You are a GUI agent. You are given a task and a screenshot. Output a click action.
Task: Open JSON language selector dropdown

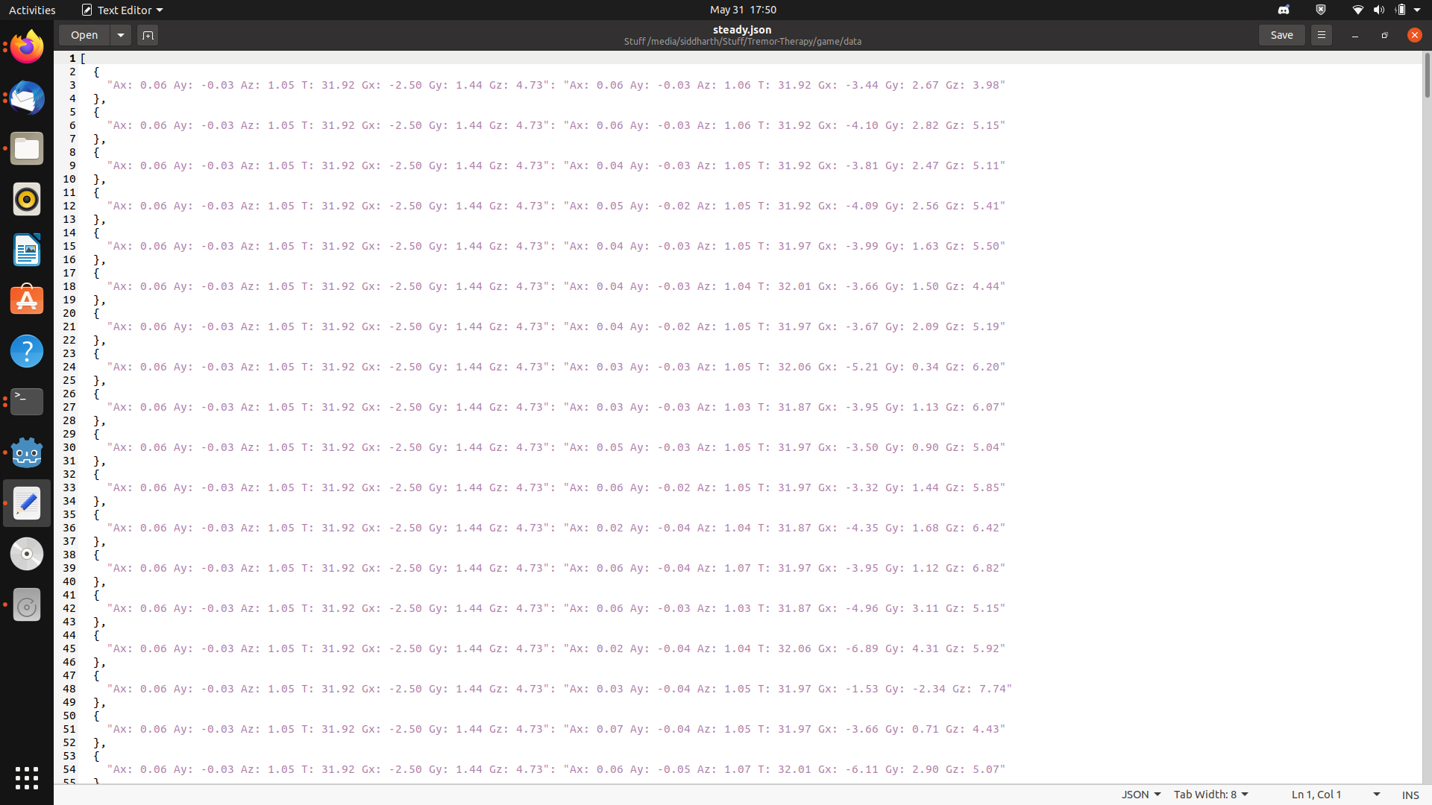point(1140,795)
